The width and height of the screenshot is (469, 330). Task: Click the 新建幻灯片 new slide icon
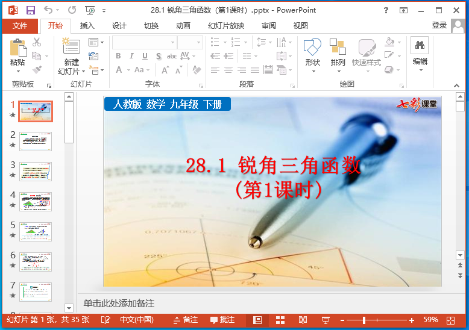(x=71, y=46)
